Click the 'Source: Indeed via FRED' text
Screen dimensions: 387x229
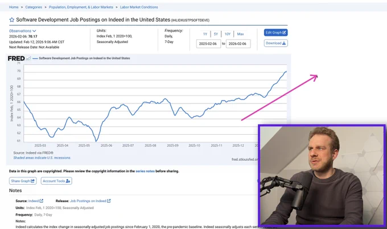click(x=34, y=153)
